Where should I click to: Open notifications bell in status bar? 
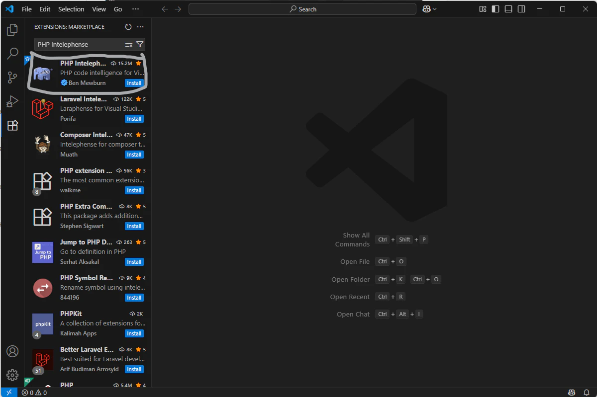point(587,393)
